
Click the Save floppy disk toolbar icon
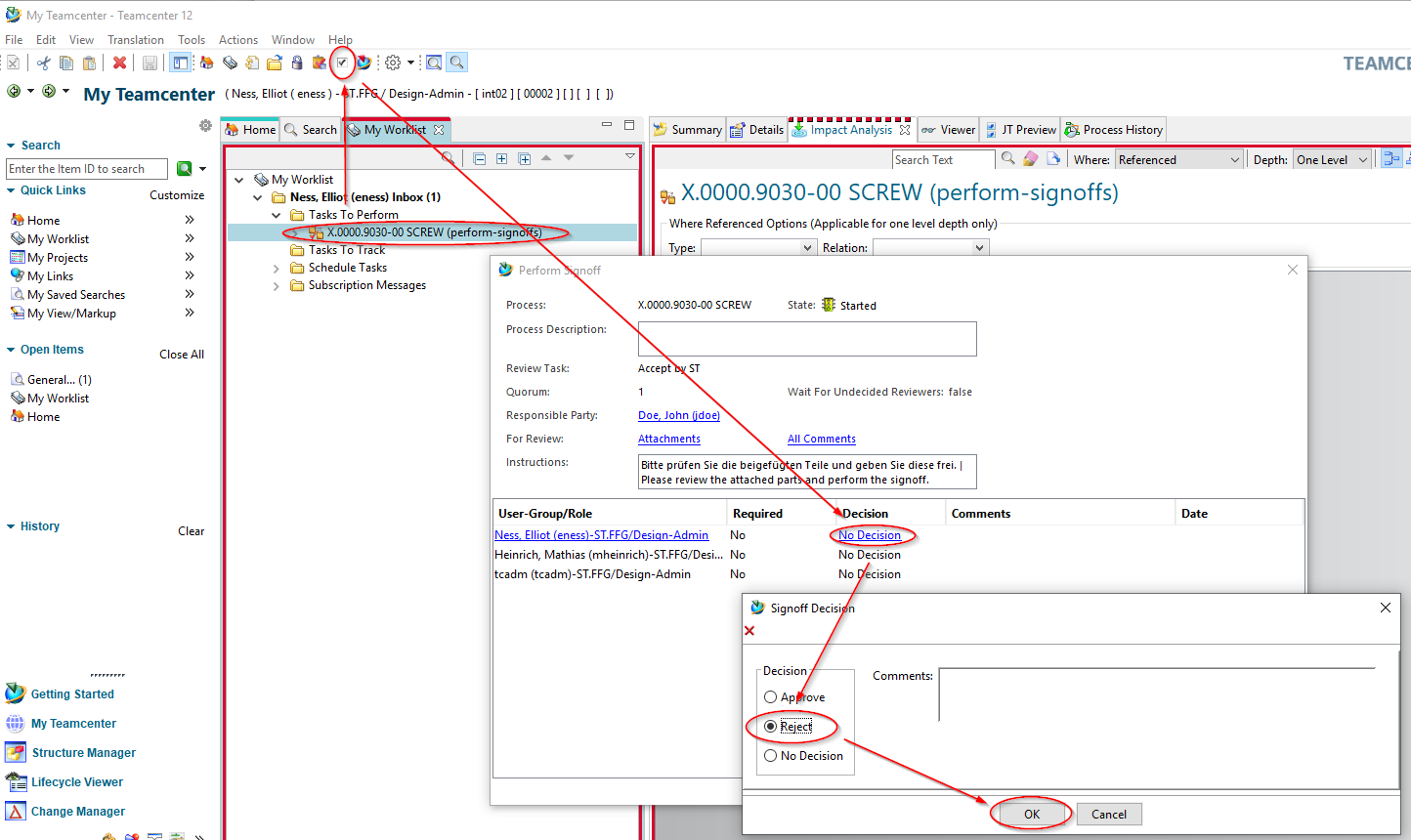tap(150, 63)
